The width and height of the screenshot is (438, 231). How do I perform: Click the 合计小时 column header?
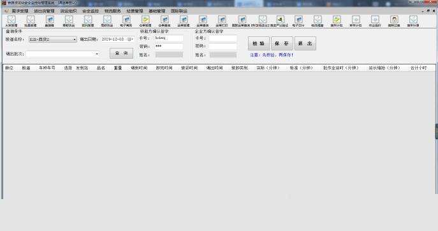click(x=418, y=68)
